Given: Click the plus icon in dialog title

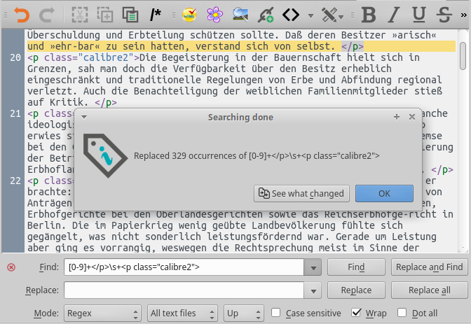Looking at the screenshot, I should (x=397, y=117).
